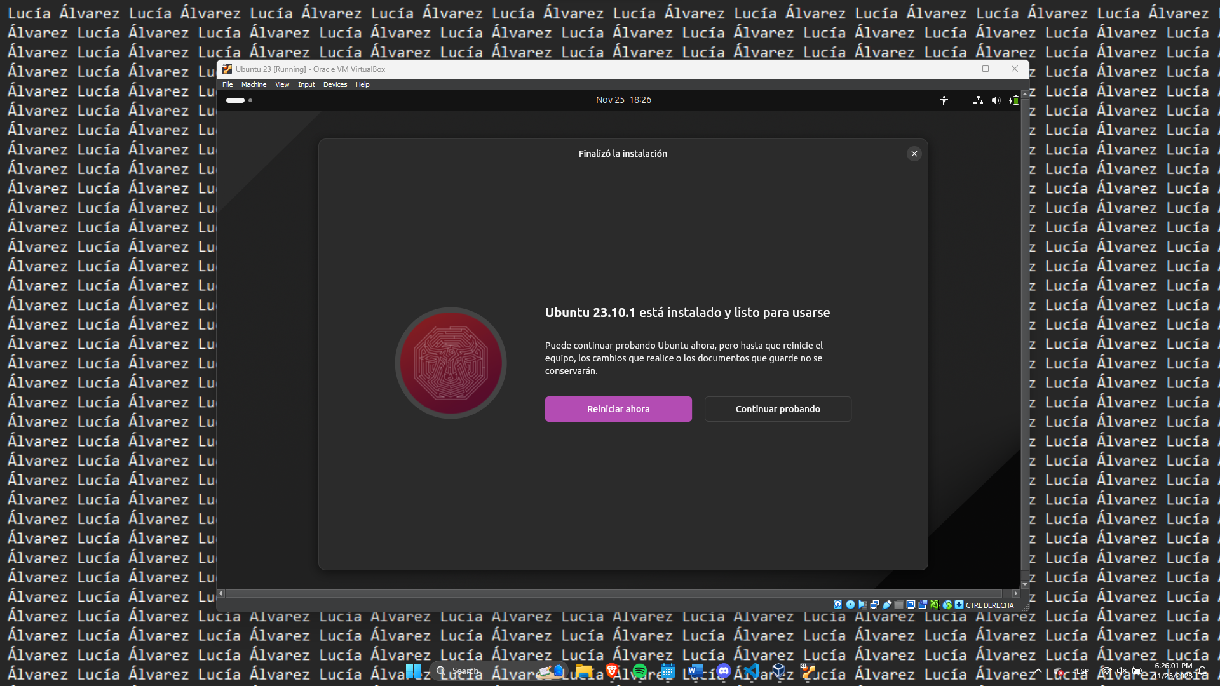Screen dimensions: 1220x686
Task: Open the calendar by clicking Nov 25 clock
Action: [623, 100]
